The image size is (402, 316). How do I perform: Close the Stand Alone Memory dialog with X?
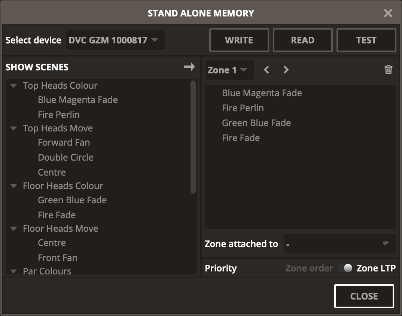coord(388,13)
